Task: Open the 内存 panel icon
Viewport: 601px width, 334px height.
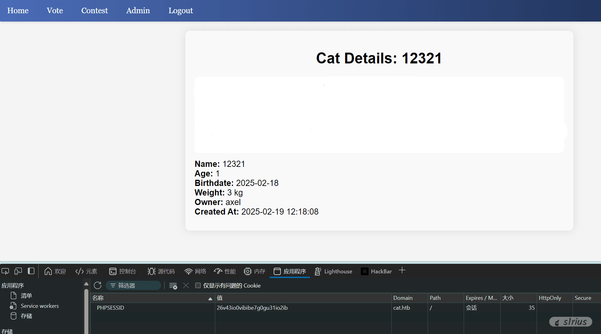Action: pos(255,271)
